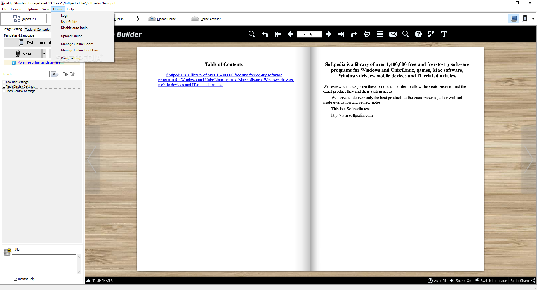Select Manage Online BookCase menu entry
Image resolution: width=537 pixels, height=290 pixels.
pos(83,50)
